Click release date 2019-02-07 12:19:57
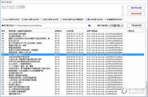The width and height of the screenshot is (148, 97). point(75,55)
